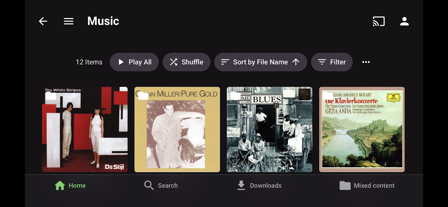Switch to the Home tab
448x207 pixels.
coord(70,185)
